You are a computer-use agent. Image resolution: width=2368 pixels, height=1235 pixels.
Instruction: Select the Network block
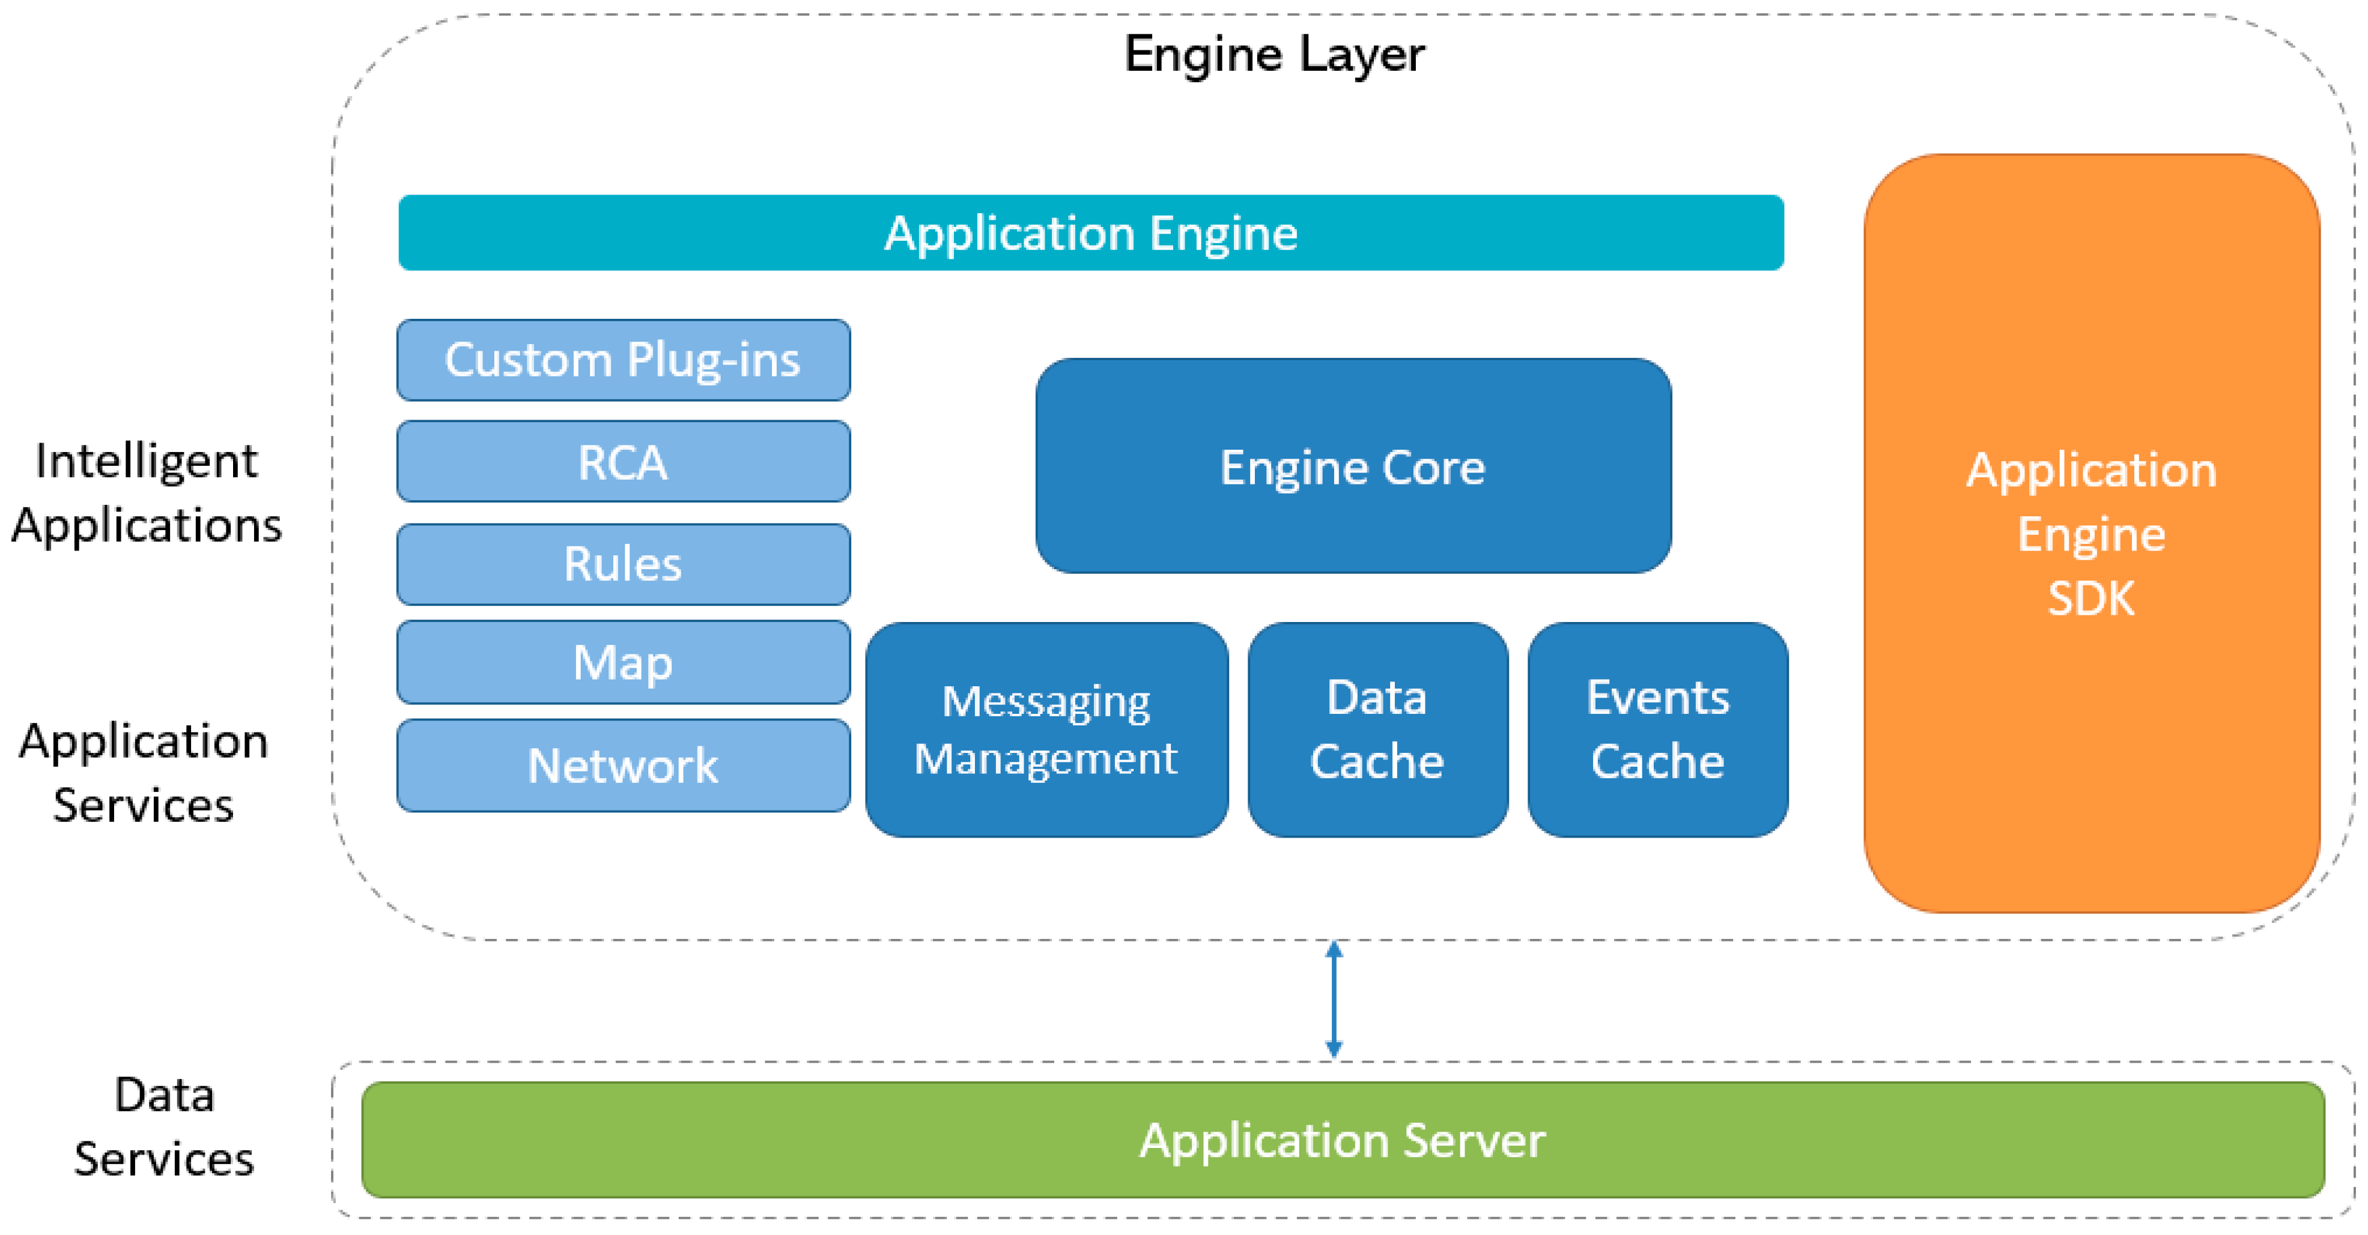[x=624, y=765]
